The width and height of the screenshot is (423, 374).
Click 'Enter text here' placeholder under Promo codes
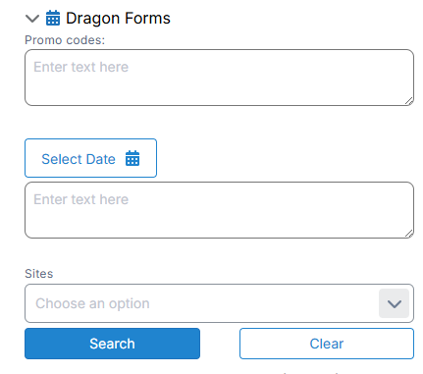point(81,67)
